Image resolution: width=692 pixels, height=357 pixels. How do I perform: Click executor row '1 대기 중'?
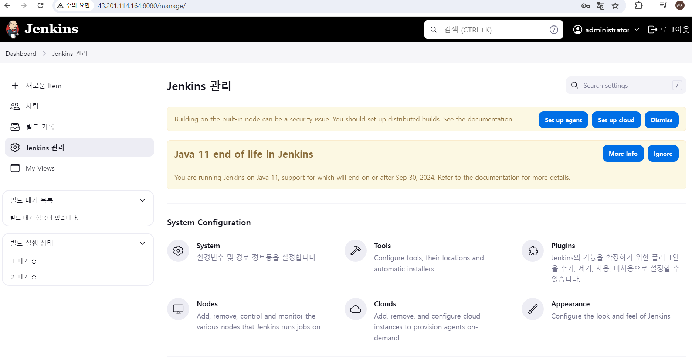78,261
